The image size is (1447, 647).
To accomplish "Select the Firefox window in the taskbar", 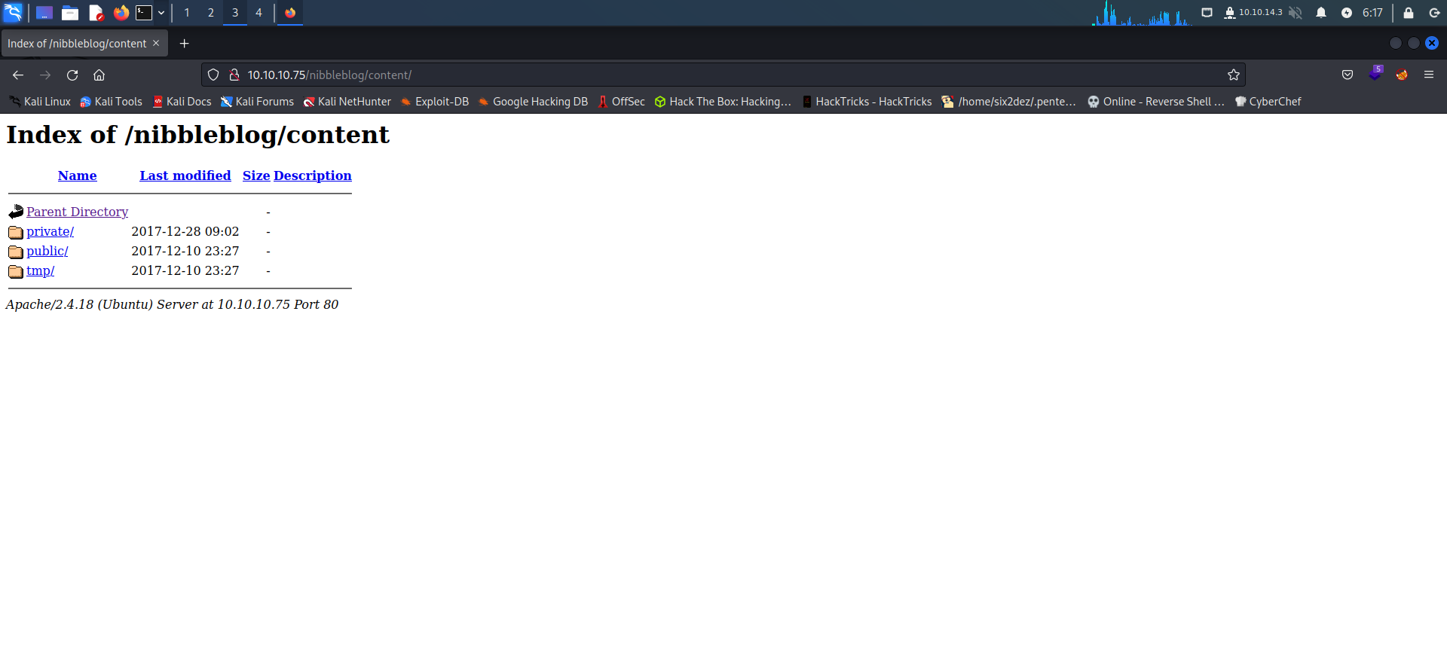I will tap(290, 13).
